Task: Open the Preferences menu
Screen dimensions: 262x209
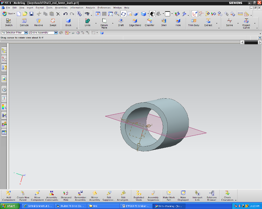Action: [104, 7]
